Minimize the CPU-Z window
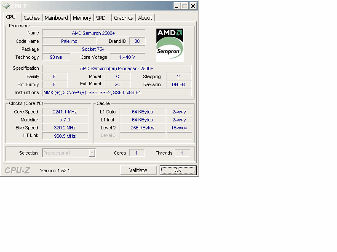Image resolution: width=337 pixels, height=252 pixels. (177, 6)
